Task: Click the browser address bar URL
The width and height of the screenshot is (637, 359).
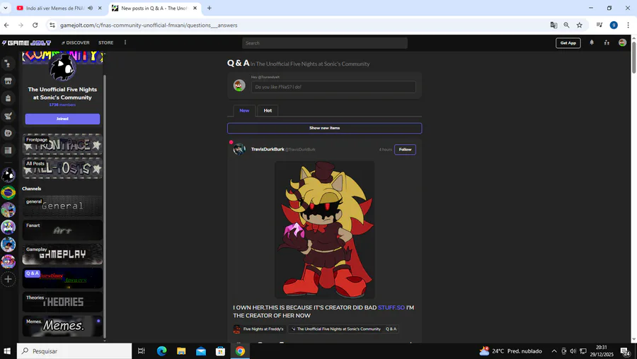Action: (x=149, y=25)
